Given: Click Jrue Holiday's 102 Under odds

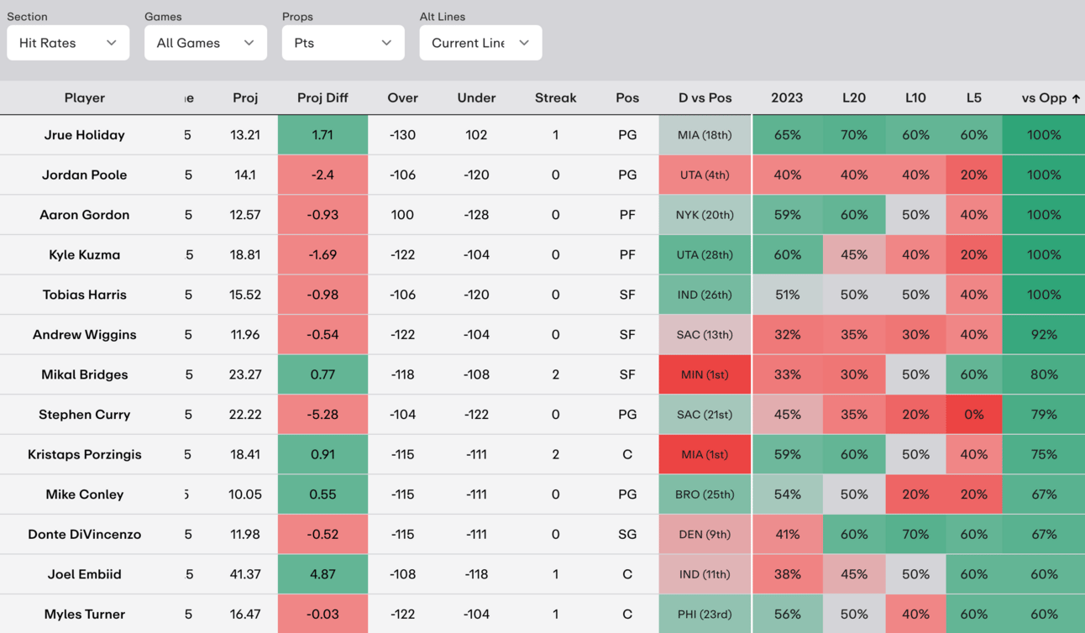Looking at the screenshot, I should click(x=476, y=134).
